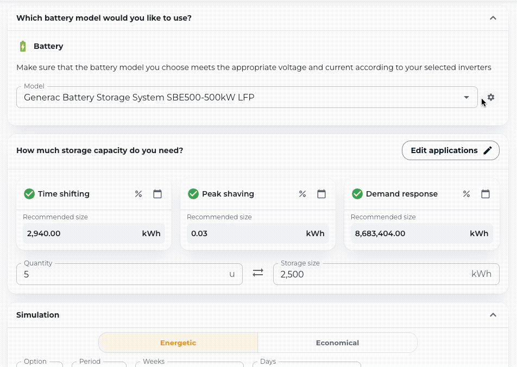
Task: Click the Peak shaving percent icon
Action: point(302,194)
